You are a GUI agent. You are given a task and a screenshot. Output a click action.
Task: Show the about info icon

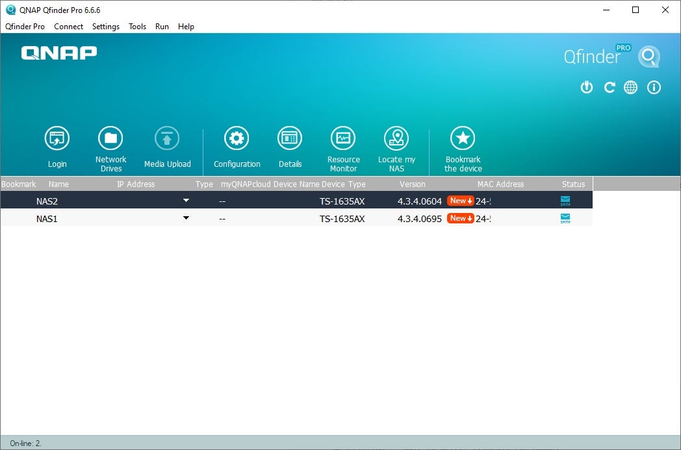(x=654, y=87)
